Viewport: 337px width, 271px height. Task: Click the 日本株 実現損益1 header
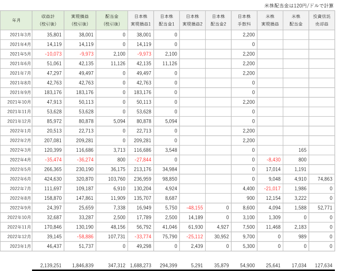tap(141, 20)
